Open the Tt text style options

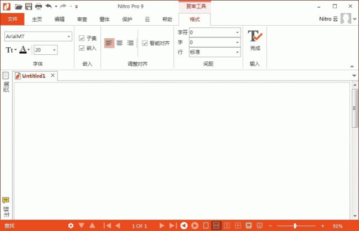[11, 50]
